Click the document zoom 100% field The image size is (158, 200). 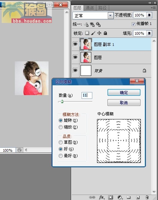point(8,150)
